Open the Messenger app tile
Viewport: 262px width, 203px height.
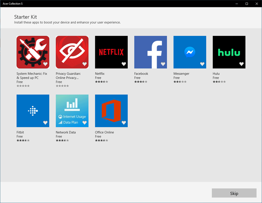pyautogui.click(x=190, y=52)
